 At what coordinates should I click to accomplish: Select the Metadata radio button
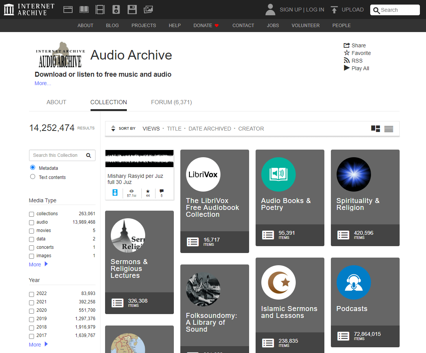tap(32, 168)
